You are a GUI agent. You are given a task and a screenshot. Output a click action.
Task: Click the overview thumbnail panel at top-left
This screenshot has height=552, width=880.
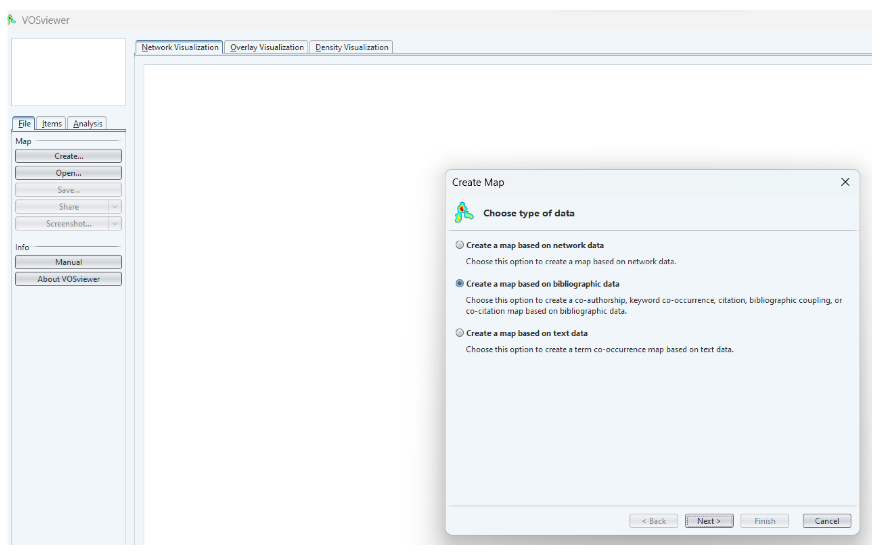(69, 72)
